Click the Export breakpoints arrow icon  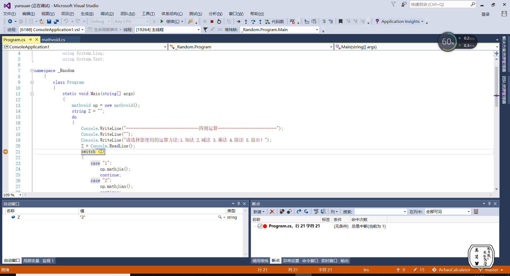click(x=299, y=212)
